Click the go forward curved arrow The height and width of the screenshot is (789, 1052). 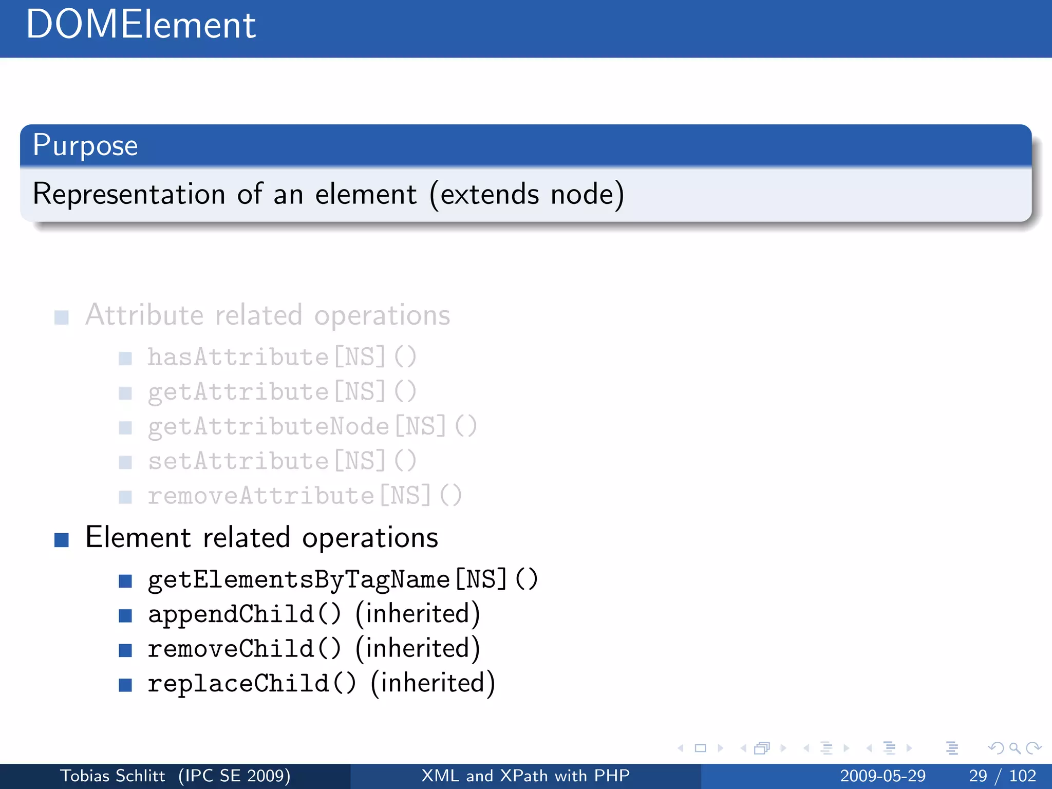pos(1034,748)
